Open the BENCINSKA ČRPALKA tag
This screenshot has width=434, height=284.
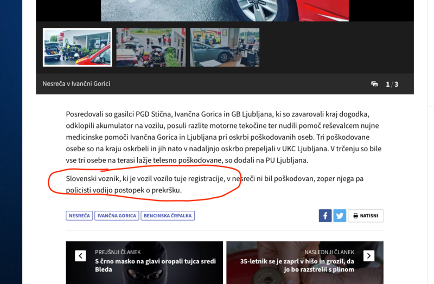168,216
